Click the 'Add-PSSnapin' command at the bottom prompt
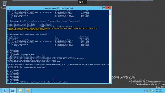Screen dimensions: 165x93 click(x=44, y=82)
